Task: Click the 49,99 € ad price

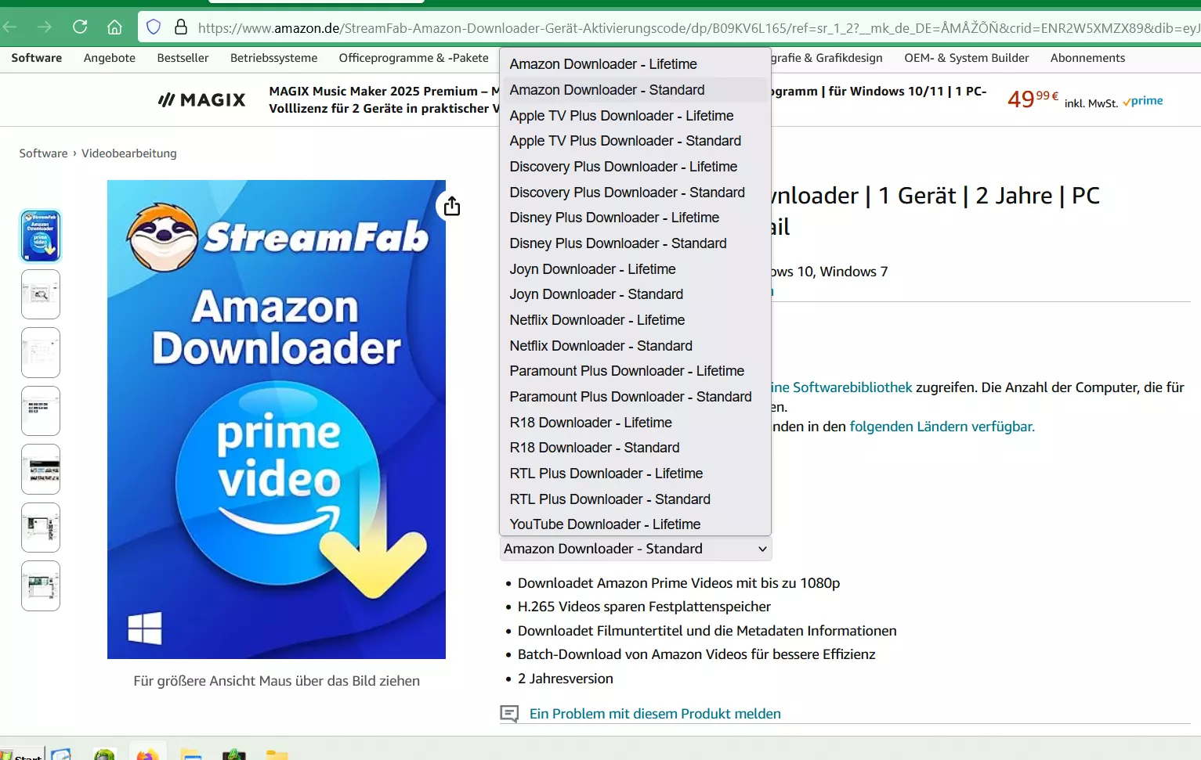Action: point(1033,99)
